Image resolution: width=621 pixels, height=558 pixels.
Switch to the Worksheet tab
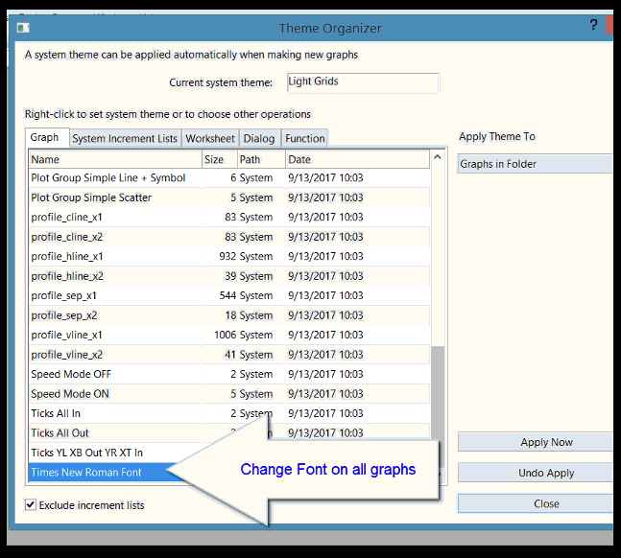coord(210,138)
